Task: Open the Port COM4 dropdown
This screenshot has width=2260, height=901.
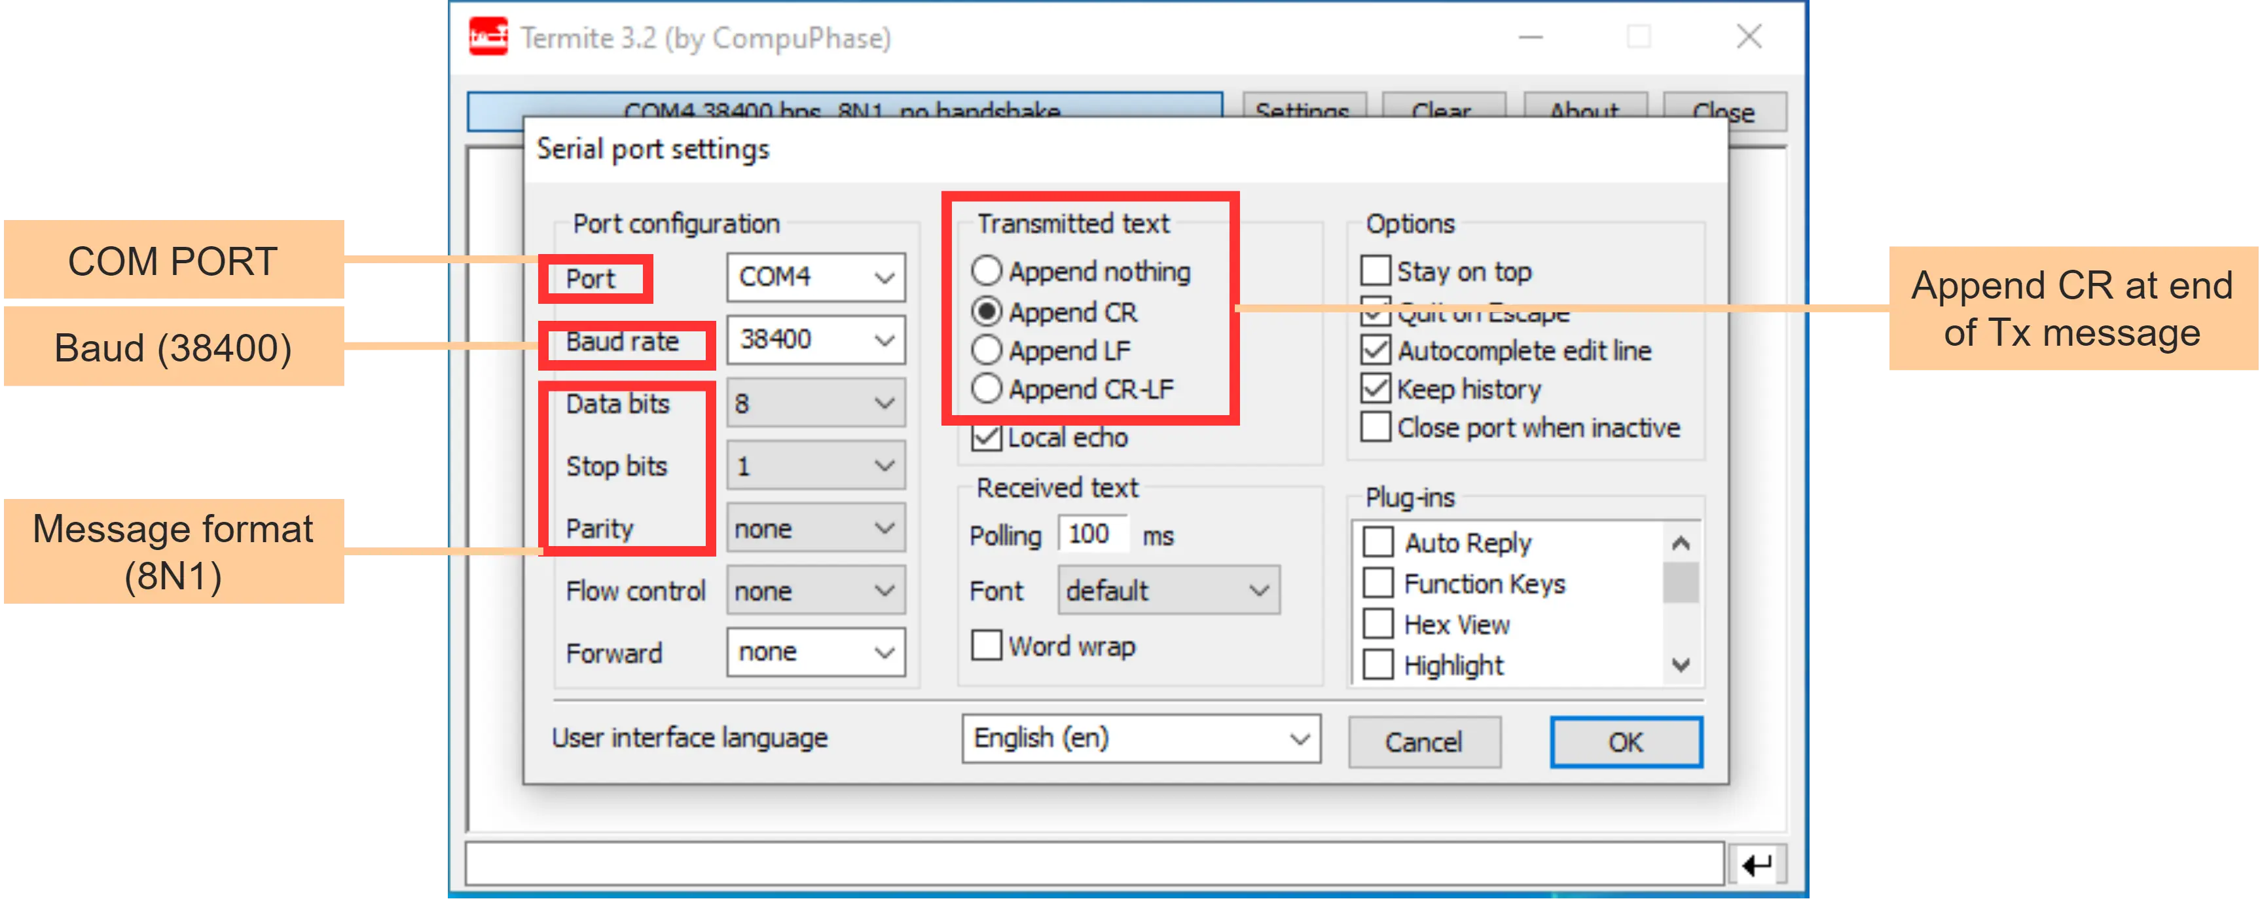Action: (815, 277)
